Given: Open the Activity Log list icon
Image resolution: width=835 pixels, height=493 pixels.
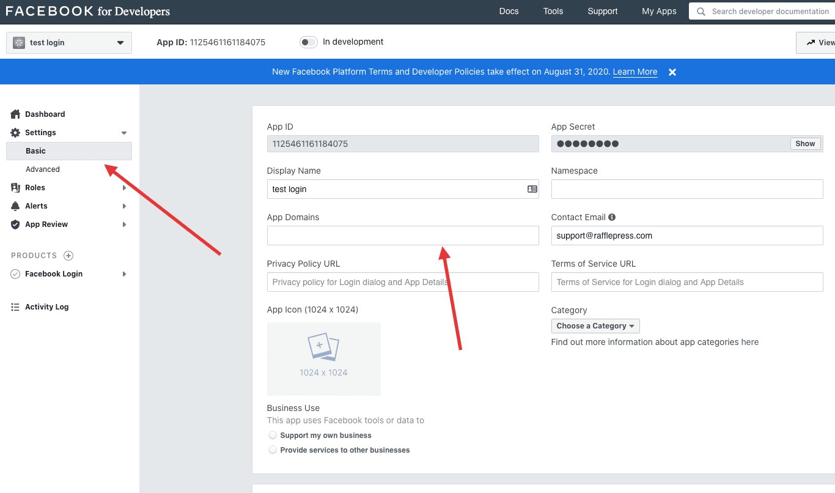Looking at the screenshot, I should pos(15,306).
